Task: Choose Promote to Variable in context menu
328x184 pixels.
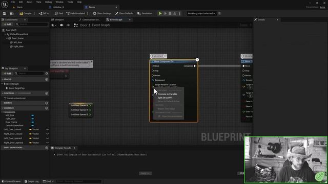Action: tap(168, 94)
